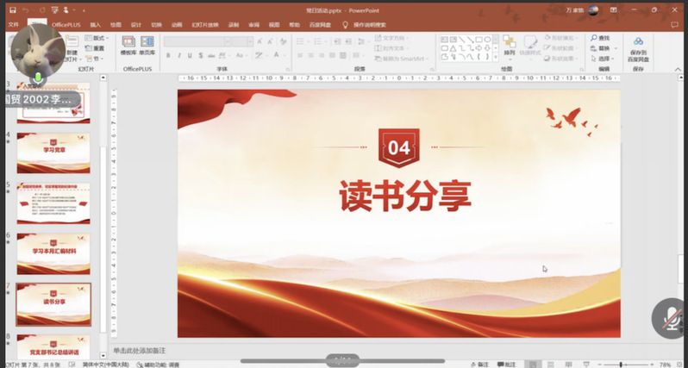Click the 78% zoom level
The height and width of the screenshot is (368, 688).
[x=665, y=365]
